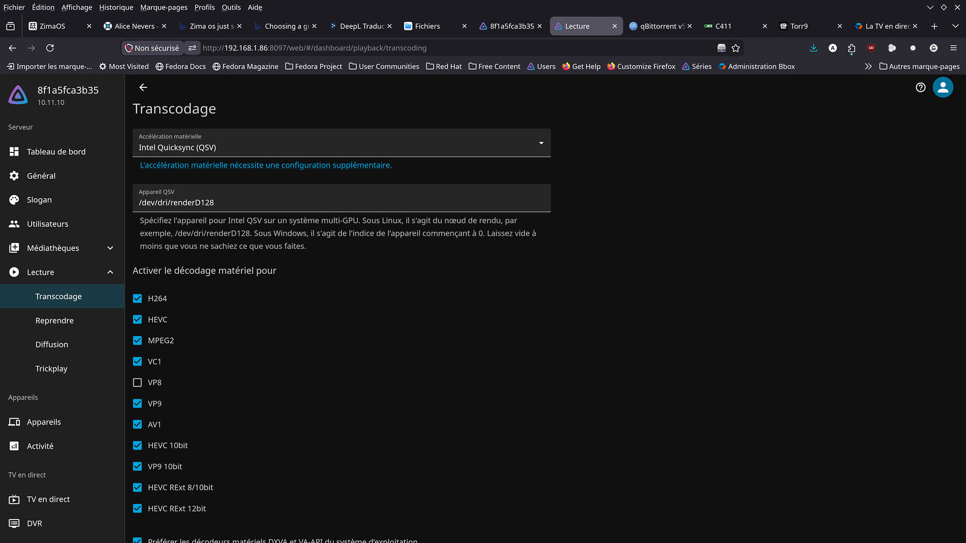Toggle the VP9 checkbox
Viewport: 966px width, 543px height.
(137, 403)
